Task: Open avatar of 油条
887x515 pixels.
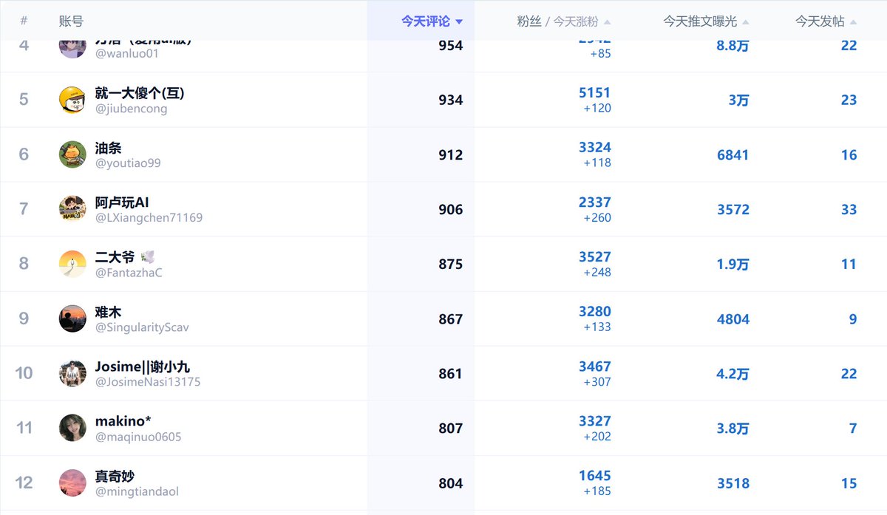Action: (x=72, y=154)
